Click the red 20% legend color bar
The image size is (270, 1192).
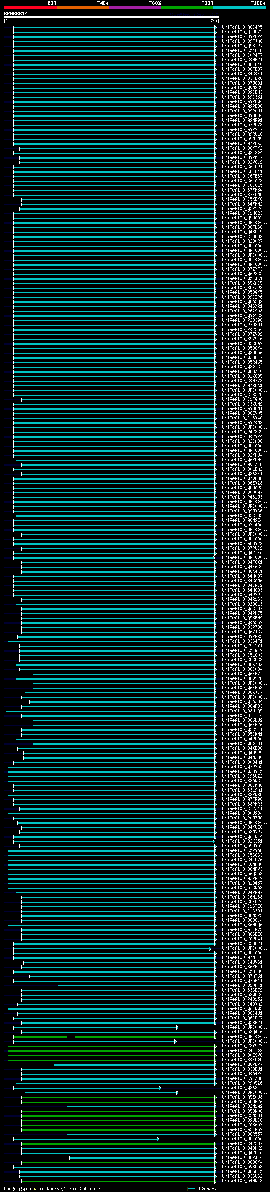(x=30, y=8)
